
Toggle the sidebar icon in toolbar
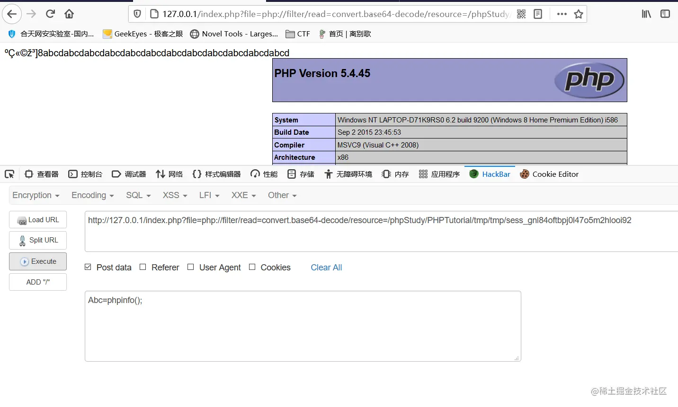point(665,14)
